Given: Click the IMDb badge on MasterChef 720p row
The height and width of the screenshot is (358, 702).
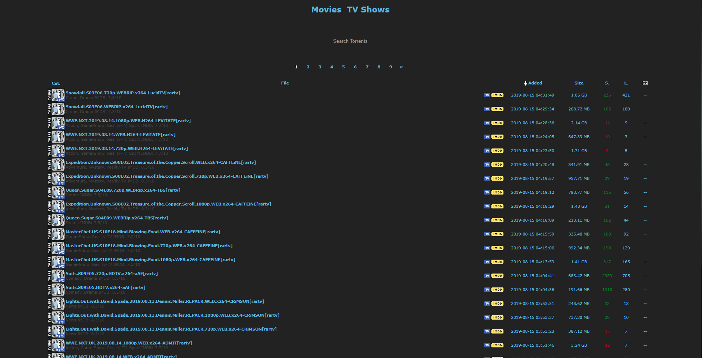Looking at the screenshot, I should [497, 248].
